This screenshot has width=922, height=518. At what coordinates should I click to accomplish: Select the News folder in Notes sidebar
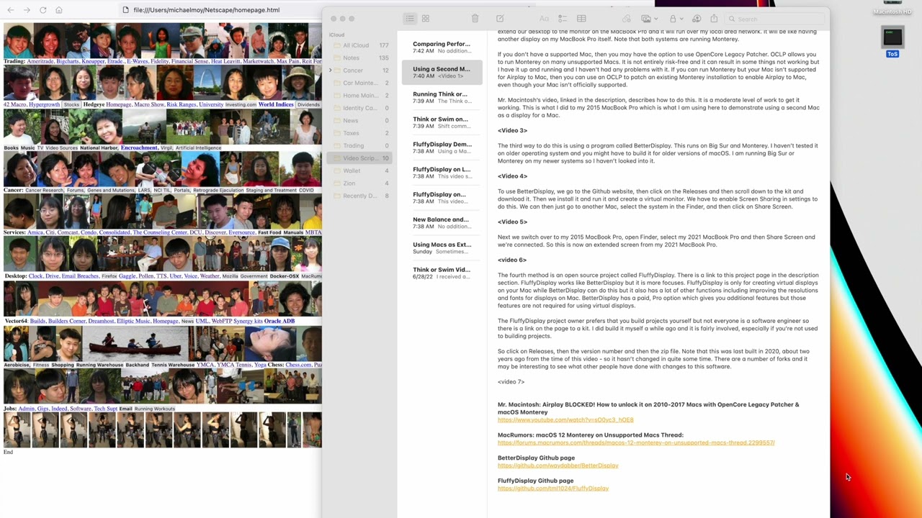(x=361, y=120)
